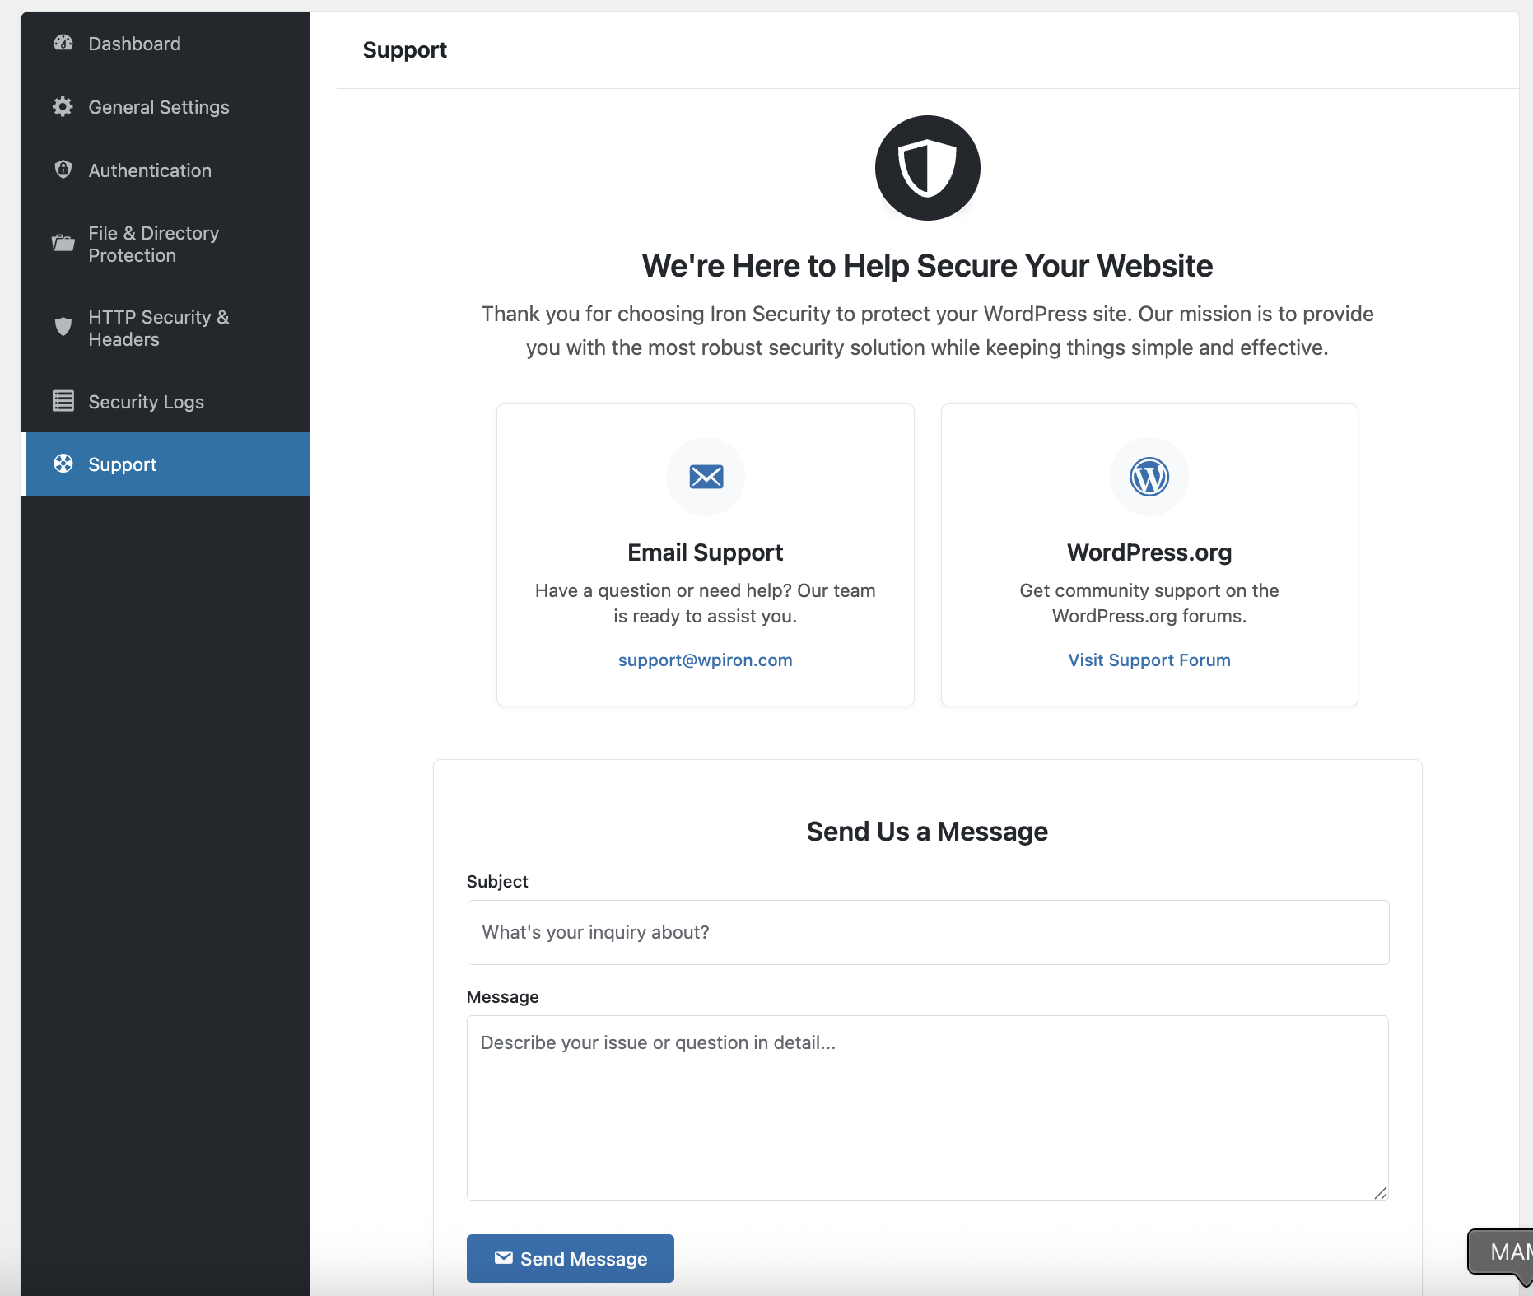Open the Dashboard menu item
Image resolution: width=1533 pixels, height=1296 pixels.
tap(134, 44)
